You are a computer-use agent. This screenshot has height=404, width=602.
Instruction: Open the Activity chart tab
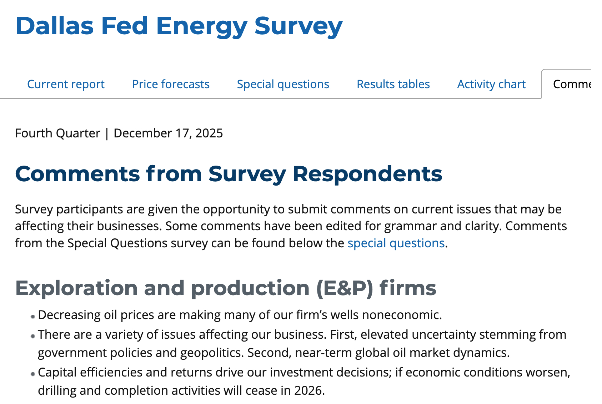tap(491, 84)
